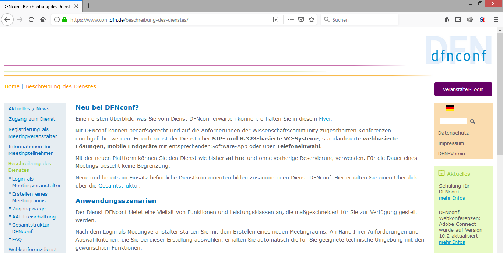Image resolution: width=503 pixels, height=253 pixels.
Task: Click the gear-shaped extension icon
Action: pos(470,20)
